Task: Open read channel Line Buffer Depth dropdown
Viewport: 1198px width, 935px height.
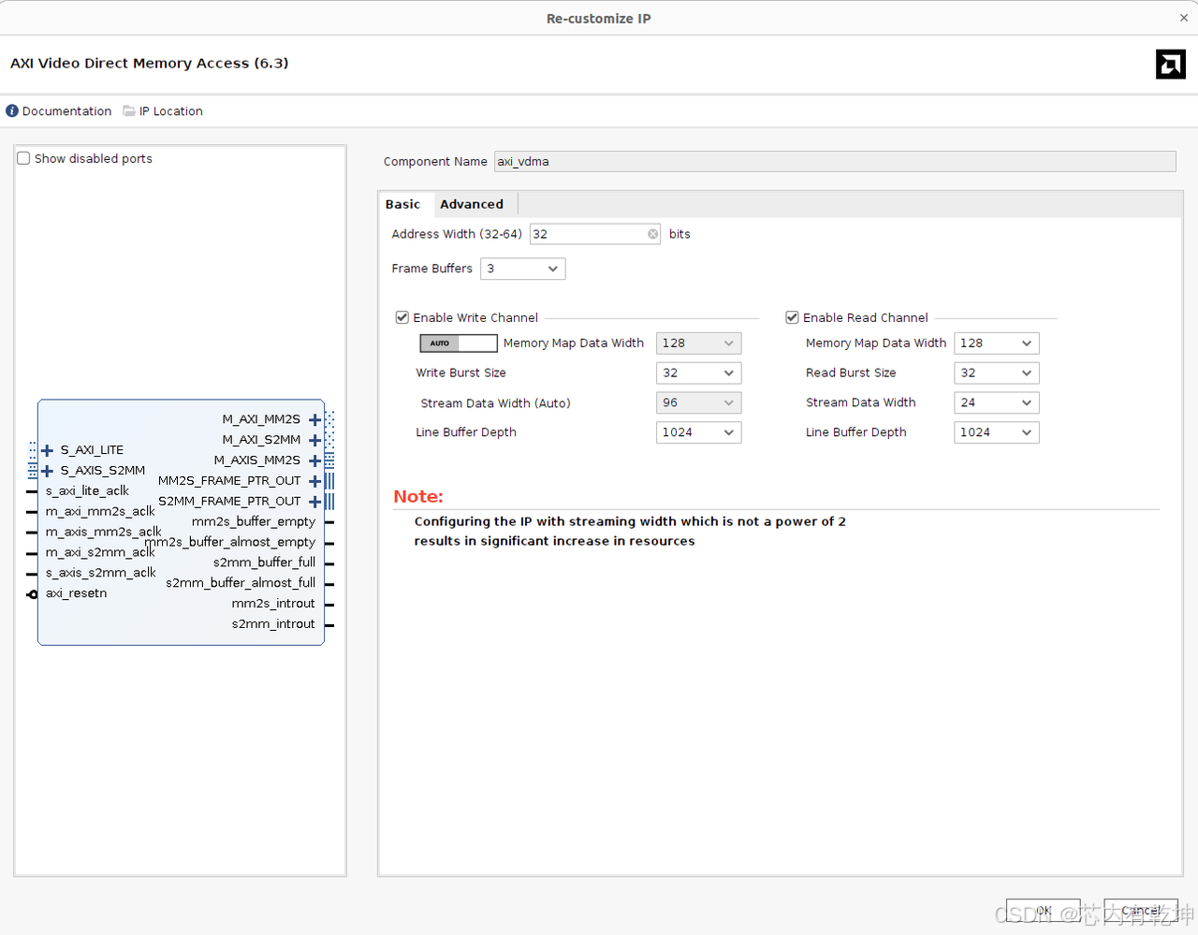Action: pos(996,432)
